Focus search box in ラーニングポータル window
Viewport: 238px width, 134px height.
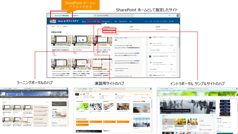pos(34,88)
